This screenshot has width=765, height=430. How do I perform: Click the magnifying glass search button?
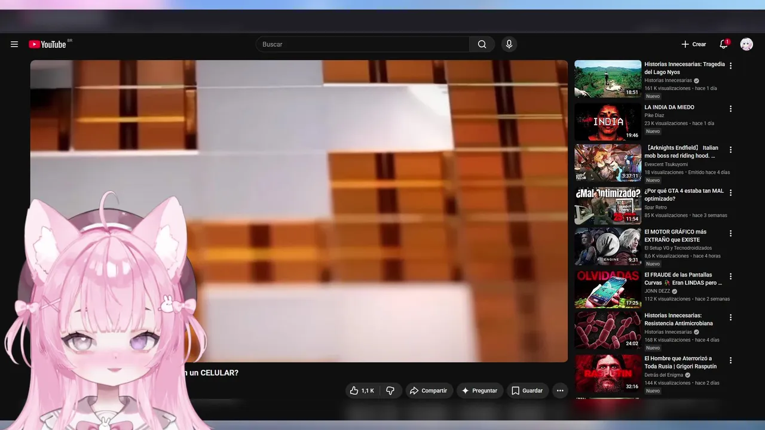pos(482,44)
